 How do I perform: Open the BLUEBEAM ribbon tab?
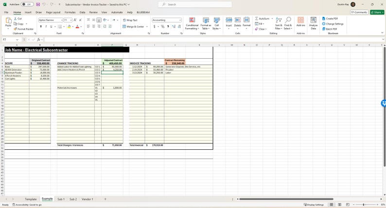(143, 12)
